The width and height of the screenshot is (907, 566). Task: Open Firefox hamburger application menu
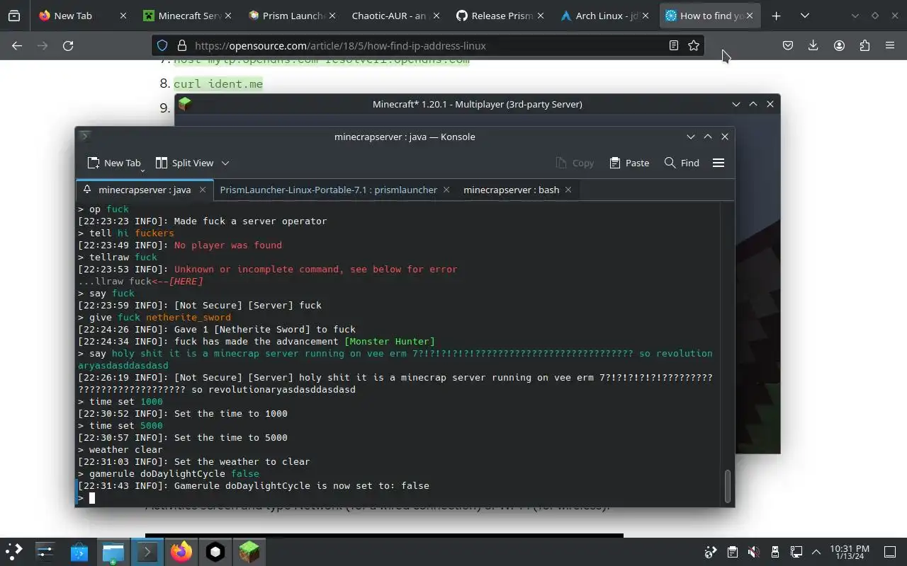(890, 45)
